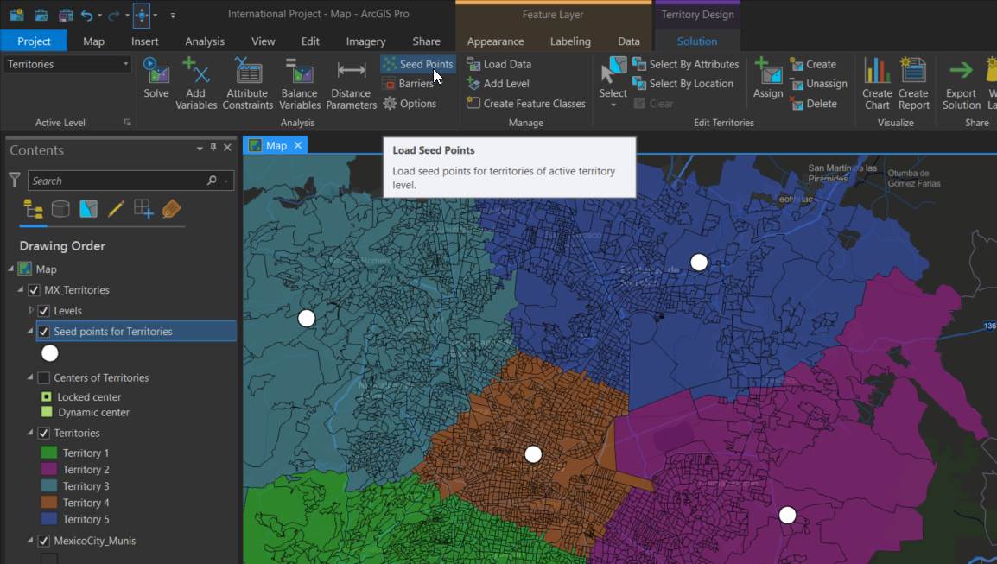This screenshot has width=997, height=564.
Task: Click the Seed Points button
Action: [x=418, y=64]
